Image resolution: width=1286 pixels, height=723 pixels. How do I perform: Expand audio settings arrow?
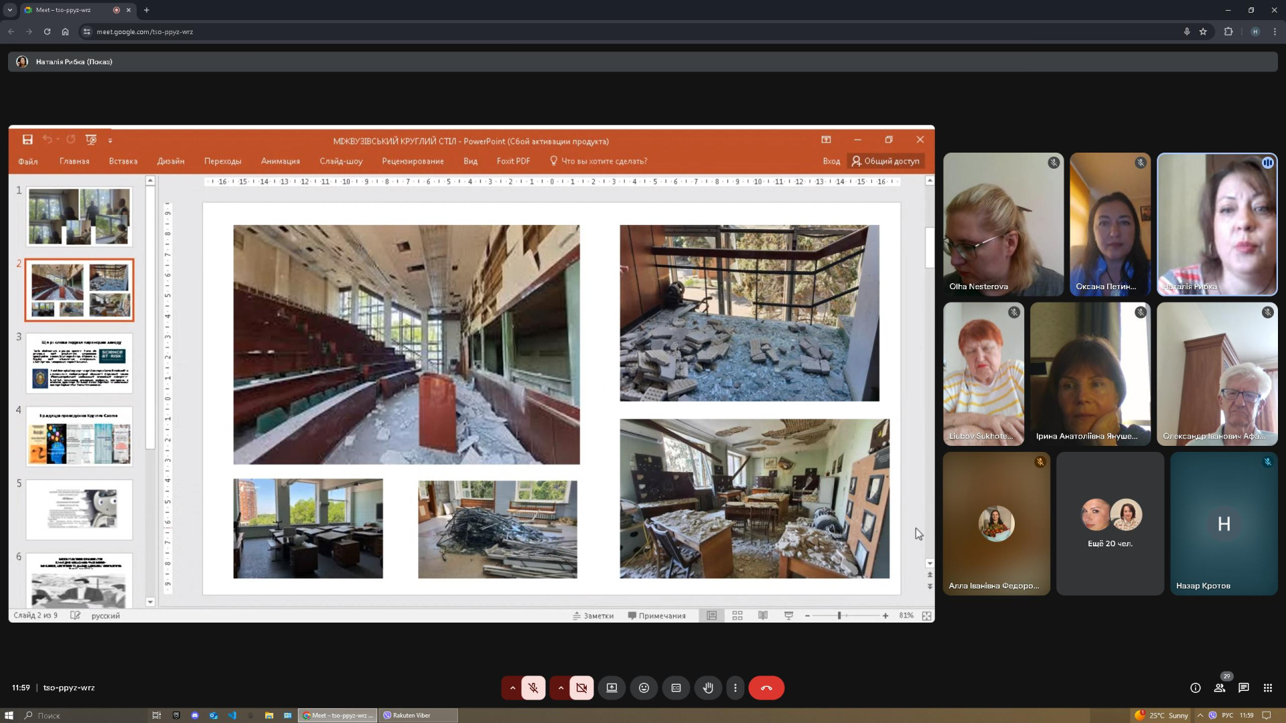click(x=512, y=688)
